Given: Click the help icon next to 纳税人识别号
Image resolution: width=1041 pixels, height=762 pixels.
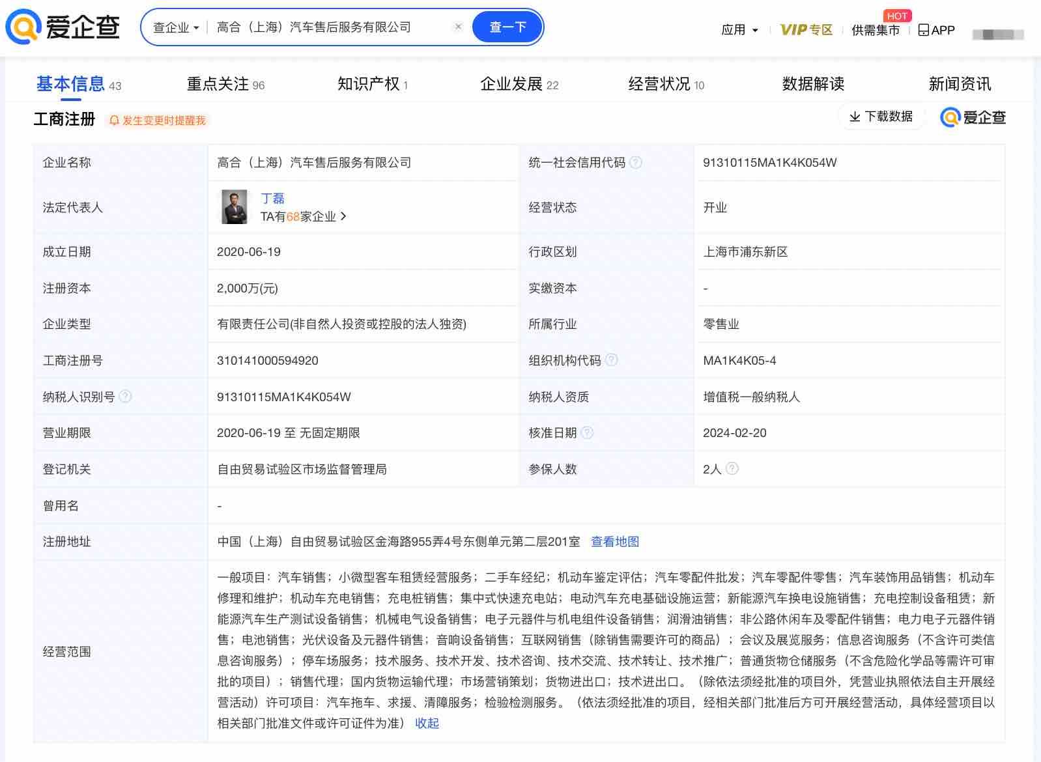Looking at the screenshot, I should [126, 396].
